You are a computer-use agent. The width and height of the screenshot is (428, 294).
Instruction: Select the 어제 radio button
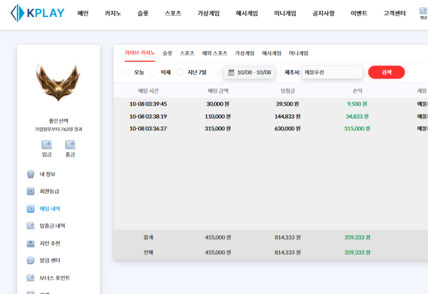pyautogui.click(x=154, y=72)
